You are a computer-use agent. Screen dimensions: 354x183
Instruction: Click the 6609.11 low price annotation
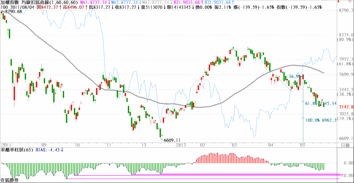pos(172,140)
